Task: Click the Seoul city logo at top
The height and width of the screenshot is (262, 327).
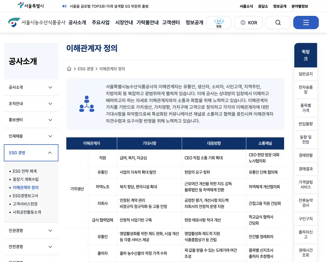Action: point(31,5)
